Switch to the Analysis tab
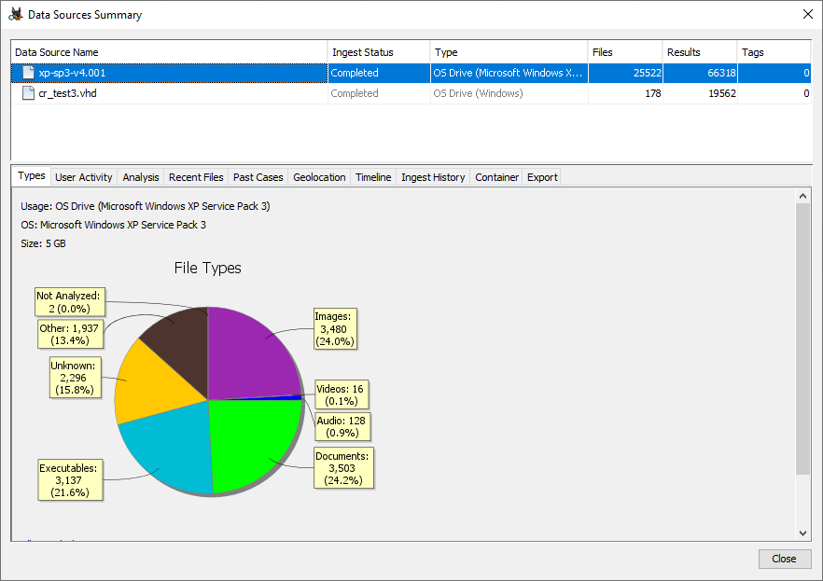This screenshot has width=823, height=581. (x=141, y=177)
